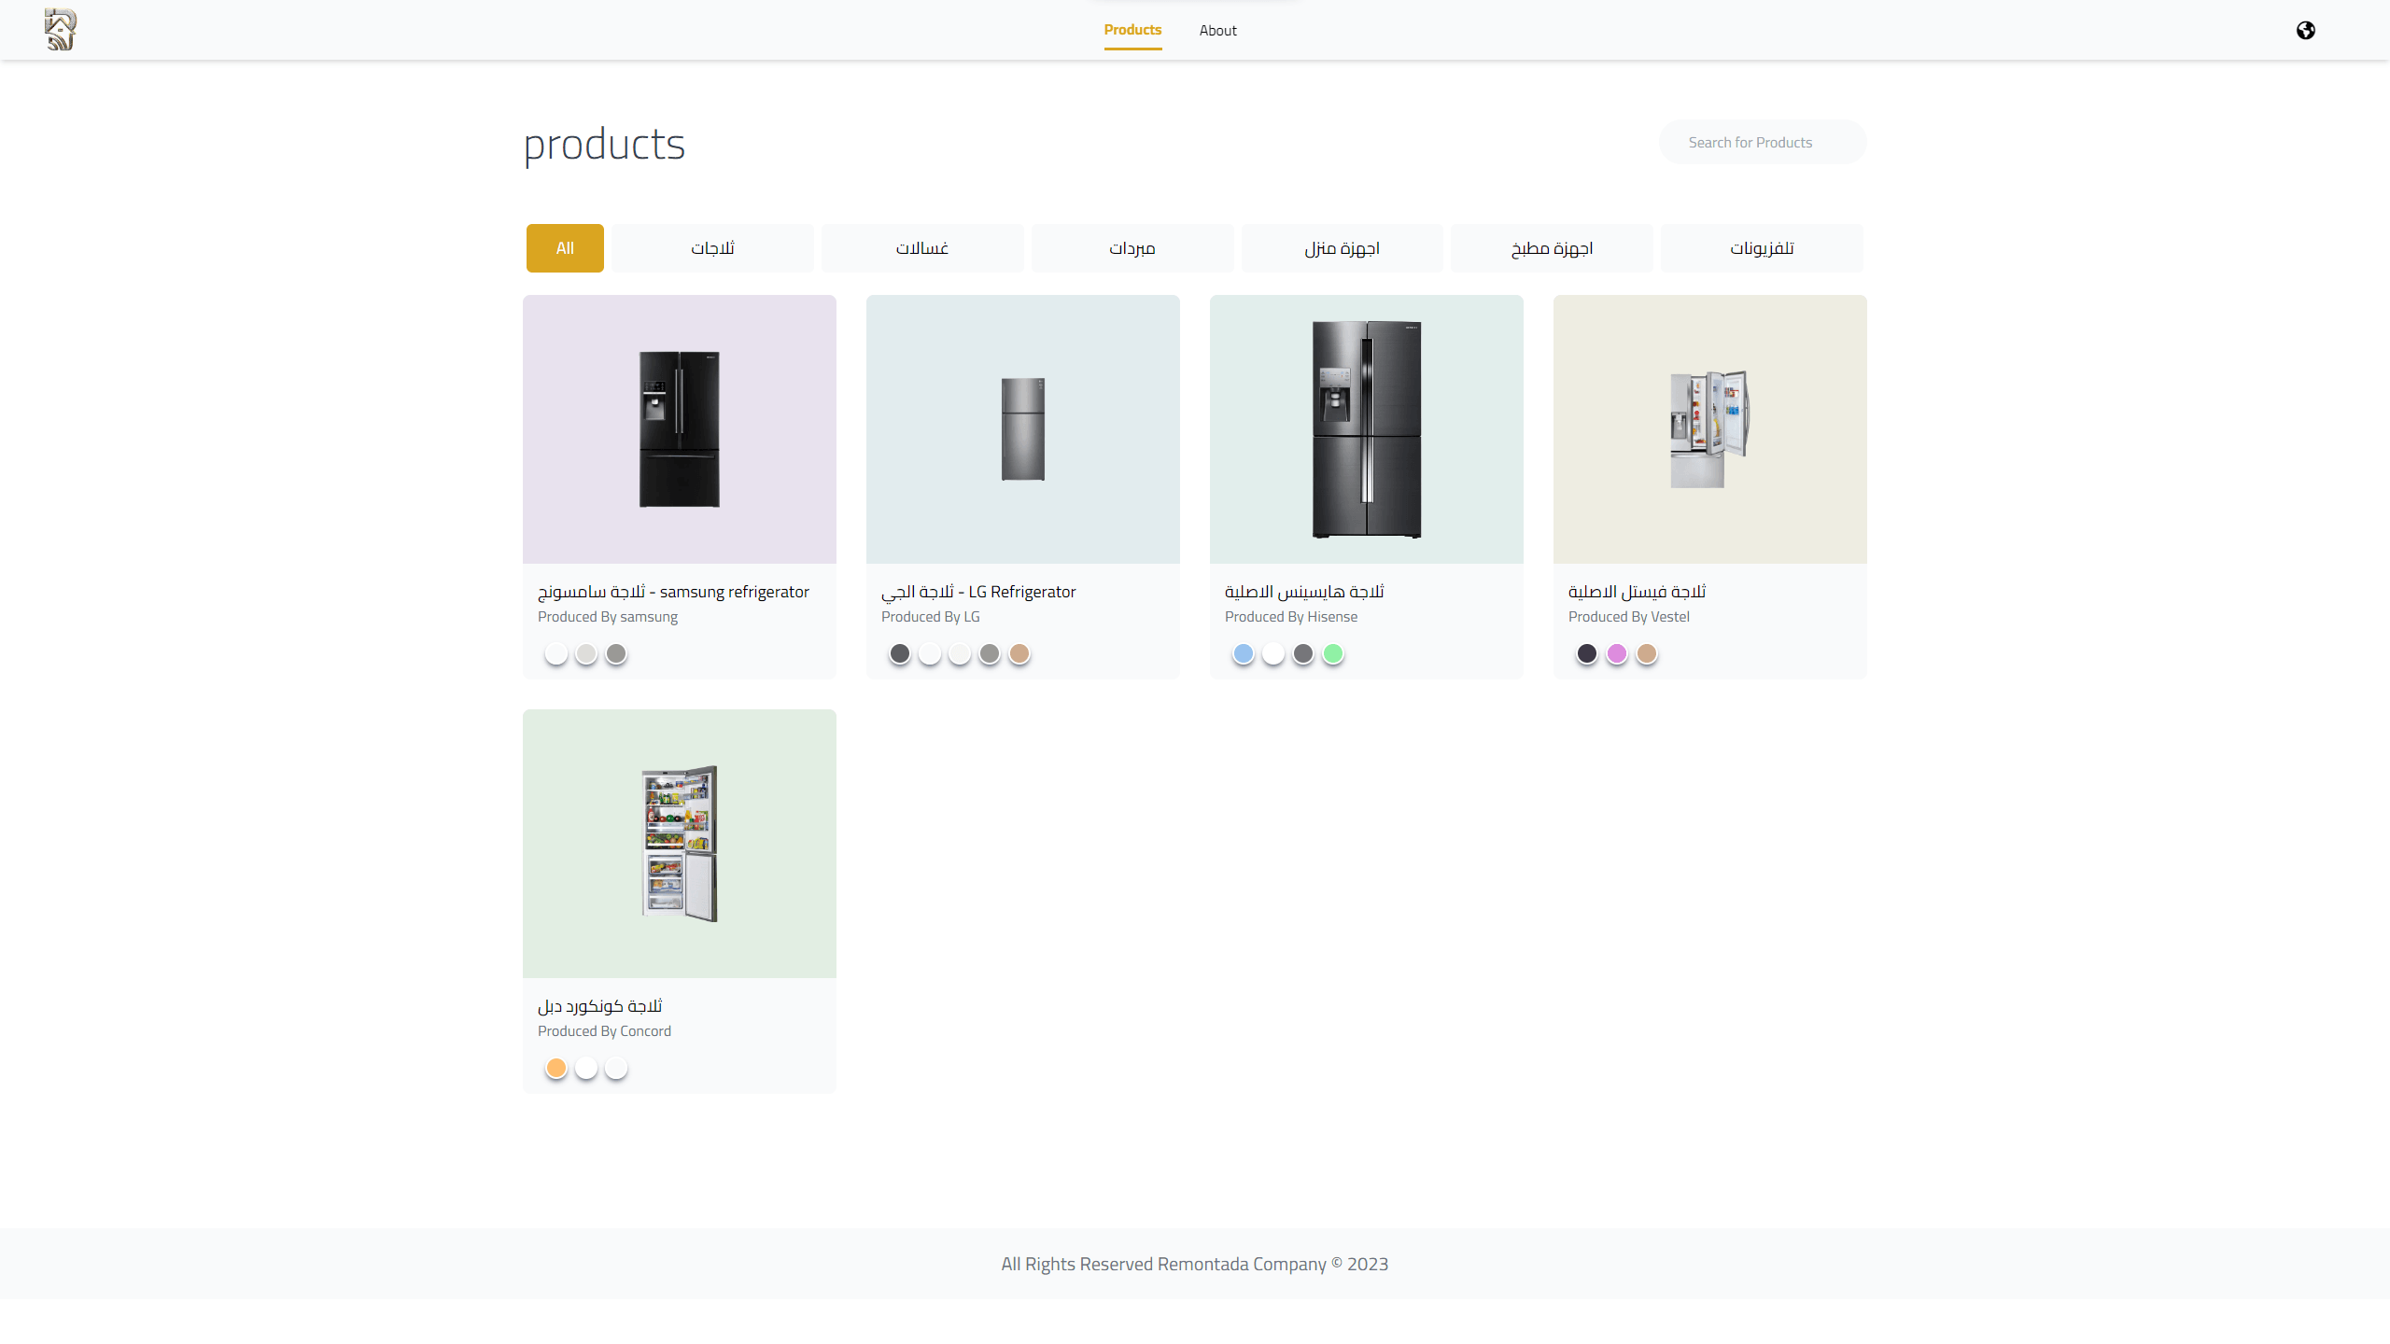The width and height of the screenshot is (2390, 1344).
Task: Select the All products filter button
Action: (565, 247)
